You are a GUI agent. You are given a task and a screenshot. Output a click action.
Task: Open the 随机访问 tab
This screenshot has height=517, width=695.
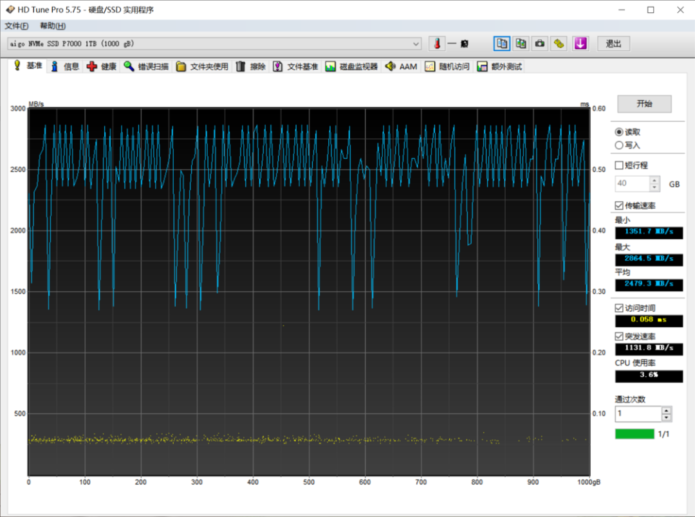click(x=448, y=66)
